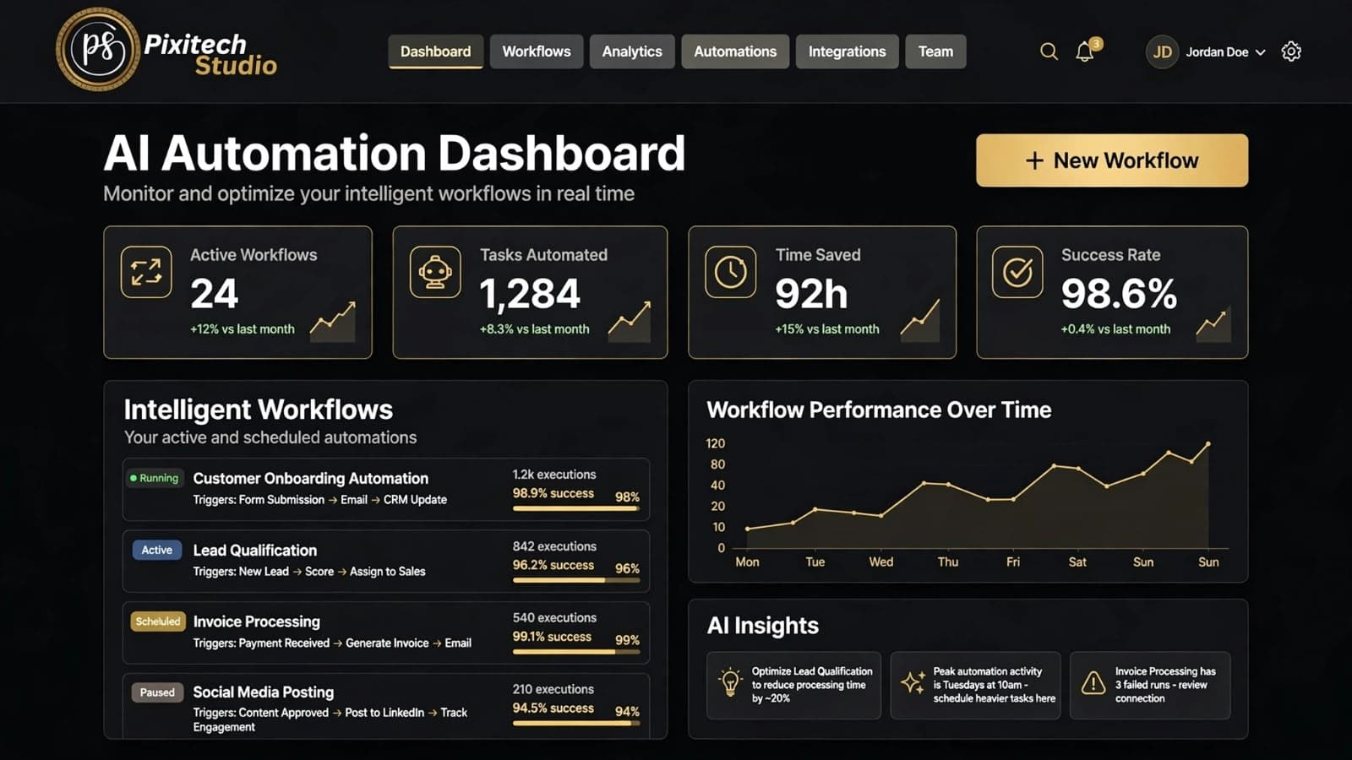The width and height of the screenshot is (1352, 760).
Task: Click the Success Rate checkmark icon
Action: click(x=1017, y=272)
